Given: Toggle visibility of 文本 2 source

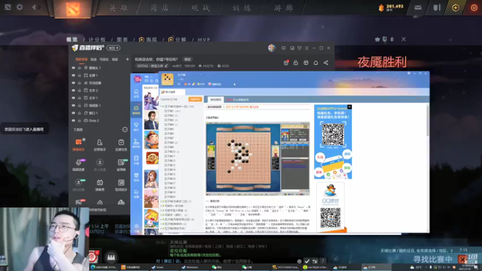Looking at the screenshot, I should [x=73, y=90].
